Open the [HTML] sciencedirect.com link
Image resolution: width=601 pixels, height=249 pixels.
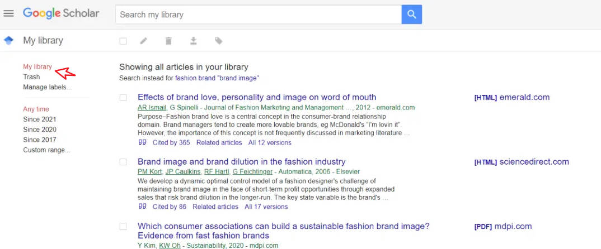(522, 162)
